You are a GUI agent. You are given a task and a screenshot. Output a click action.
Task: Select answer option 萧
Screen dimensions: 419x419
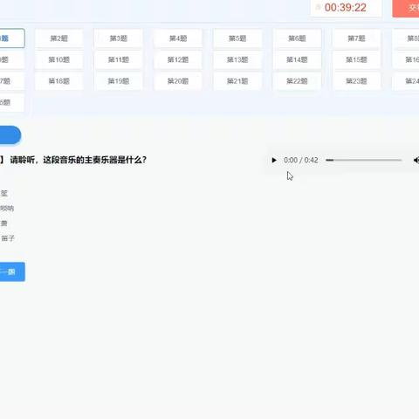click(x=3, y=223)
